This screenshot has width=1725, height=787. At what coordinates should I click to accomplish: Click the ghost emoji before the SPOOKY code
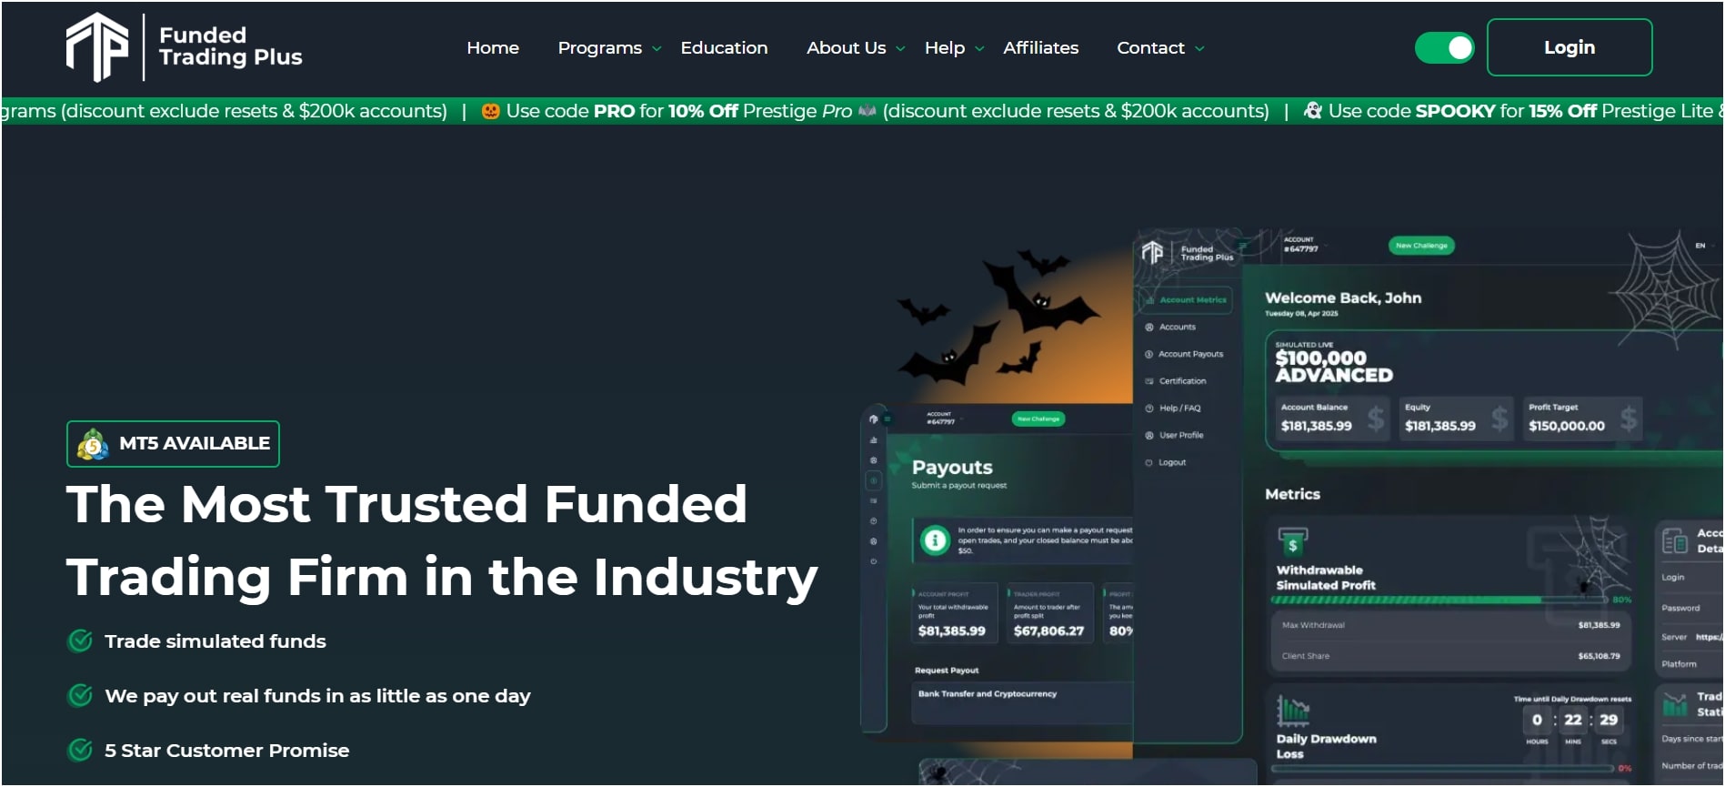coord(1313,111)
